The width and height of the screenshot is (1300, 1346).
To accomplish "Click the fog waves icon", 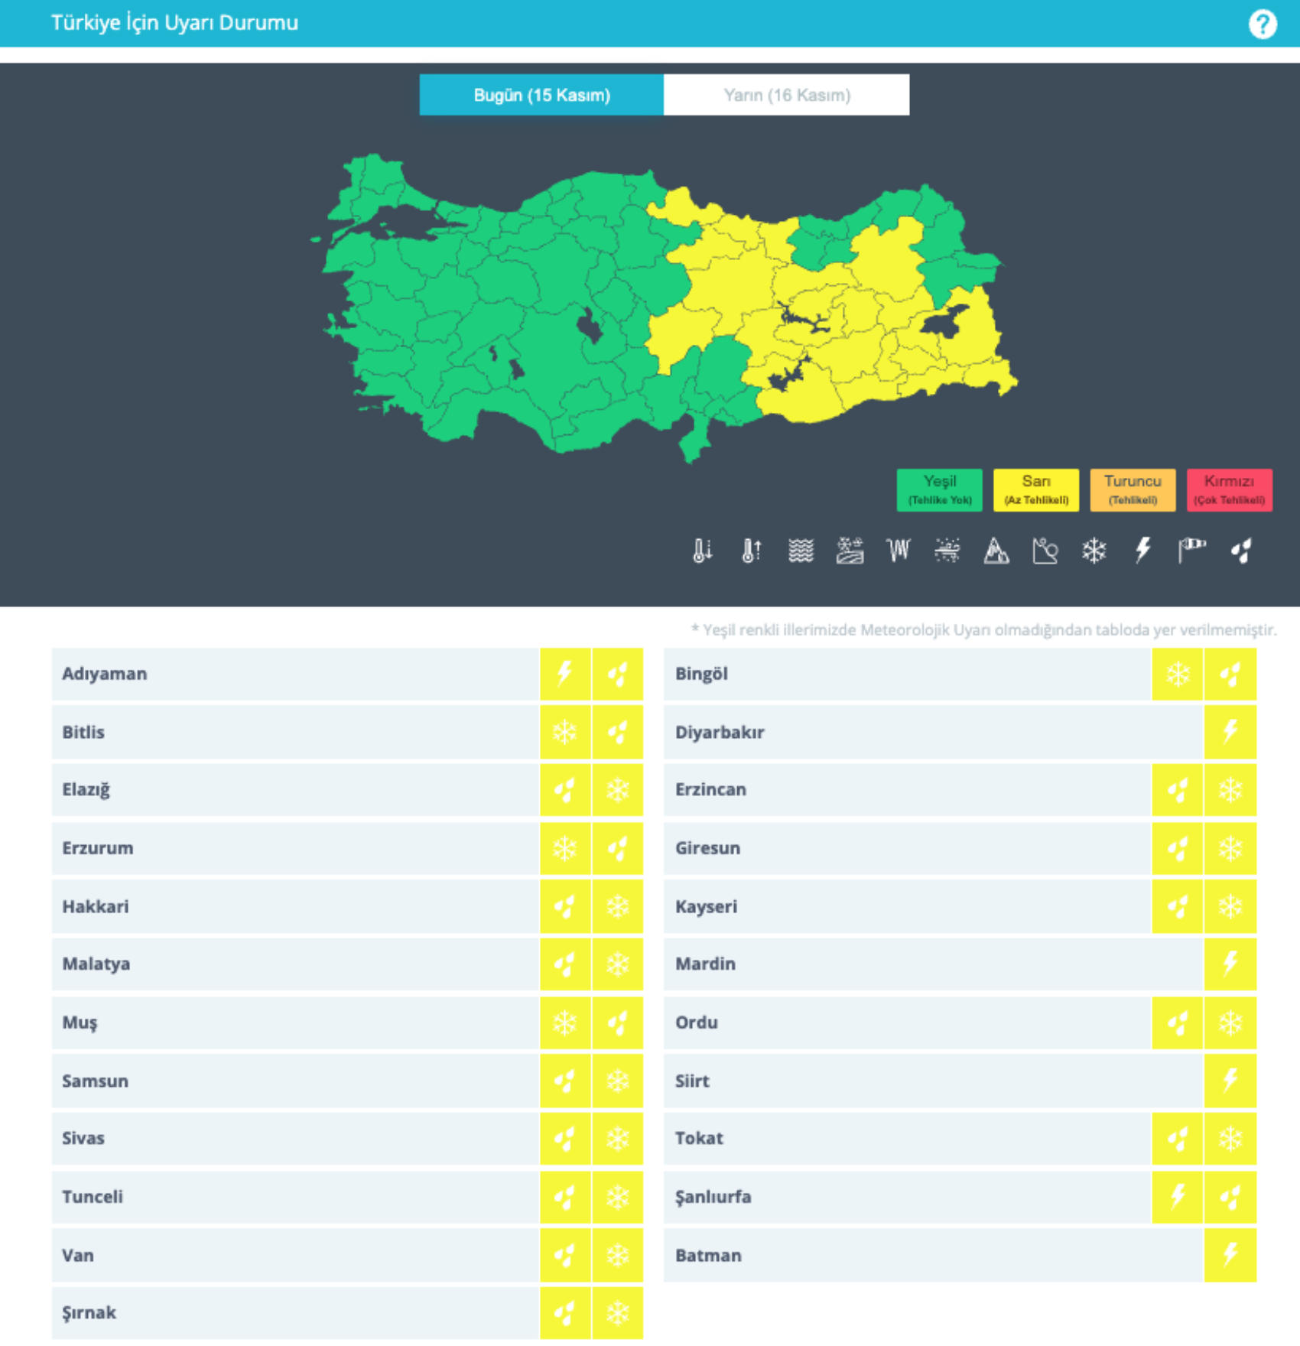I will tap(801, 551).
